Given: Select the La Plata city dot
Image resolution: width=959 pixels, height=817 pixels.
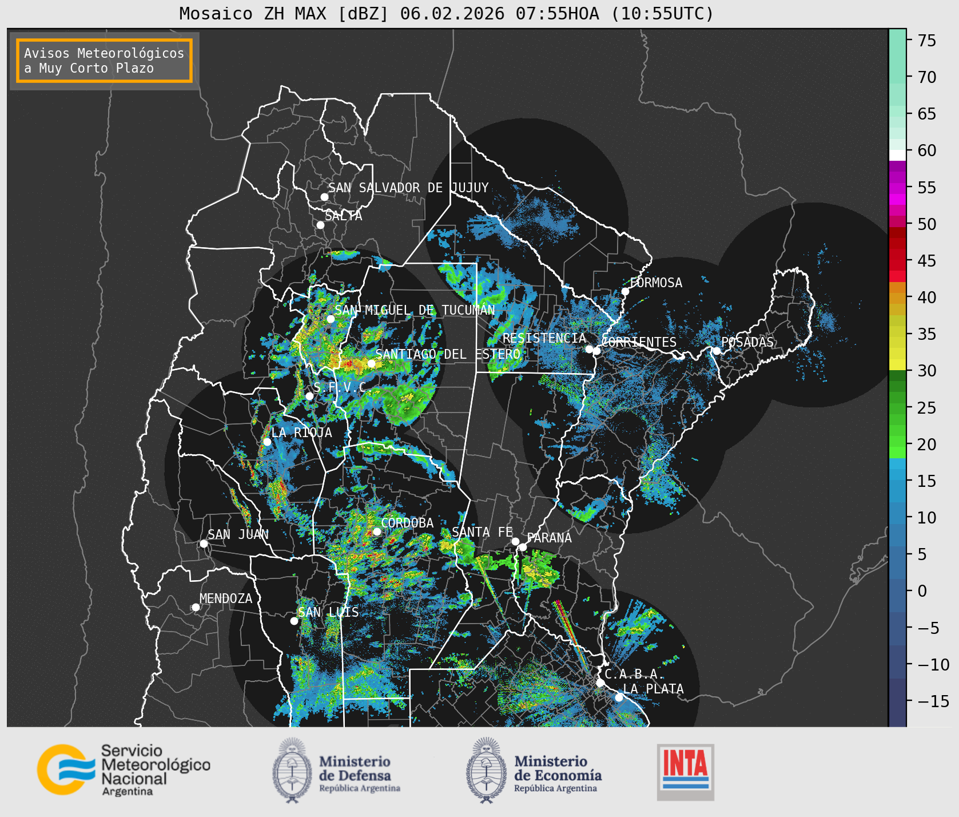Looking at the screenshot, I should point(619,697).
